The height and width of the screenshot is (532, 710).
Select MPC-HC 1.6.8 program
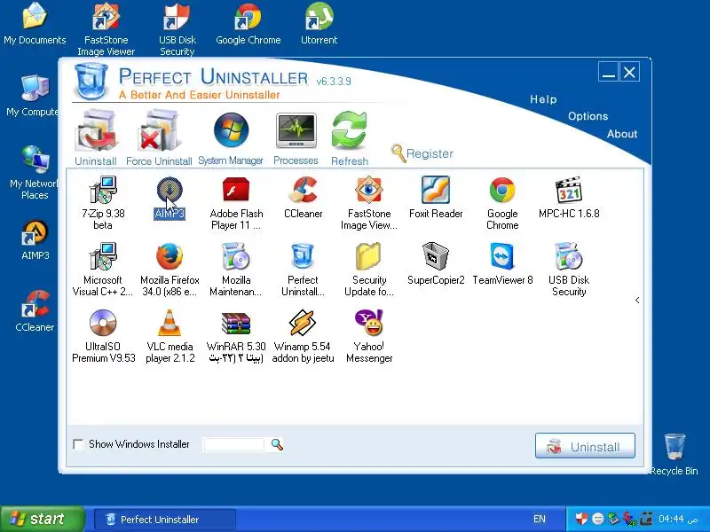[x=569, y=198]
